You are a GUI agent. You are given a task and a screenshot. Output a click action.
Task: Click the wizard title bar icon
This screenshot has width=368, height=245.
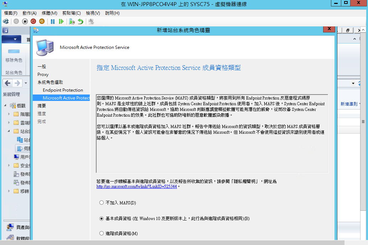[36, 30]
